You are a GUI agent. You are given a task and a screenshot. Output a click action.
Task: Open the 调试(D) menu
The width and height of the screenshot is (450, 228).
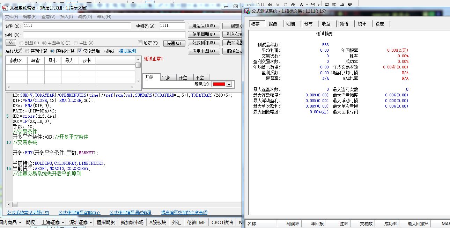(x=85, y=16)
